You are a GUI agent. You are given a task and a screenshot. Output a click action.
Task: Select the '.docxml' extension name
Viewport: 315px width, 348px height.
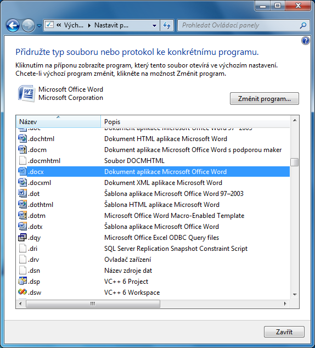[x=40, y=183]
